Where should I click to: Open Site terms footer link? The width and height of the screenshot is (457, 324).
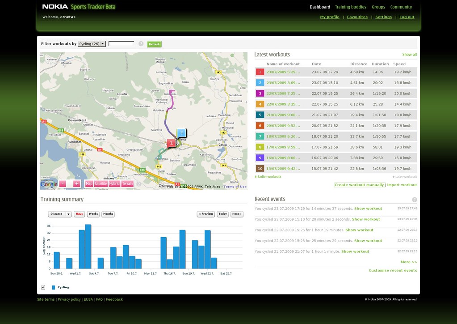click(46, 299)
